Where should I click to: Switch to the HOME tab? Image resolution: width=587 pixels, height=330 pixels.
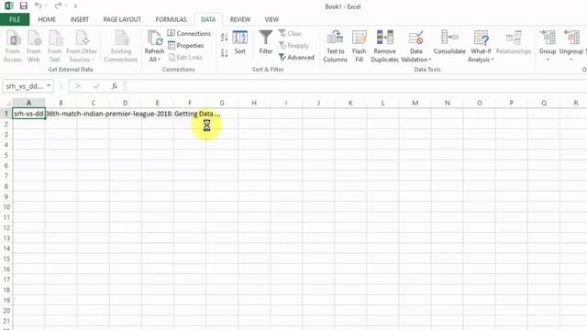pyautogui.click(x=47, y=19)
